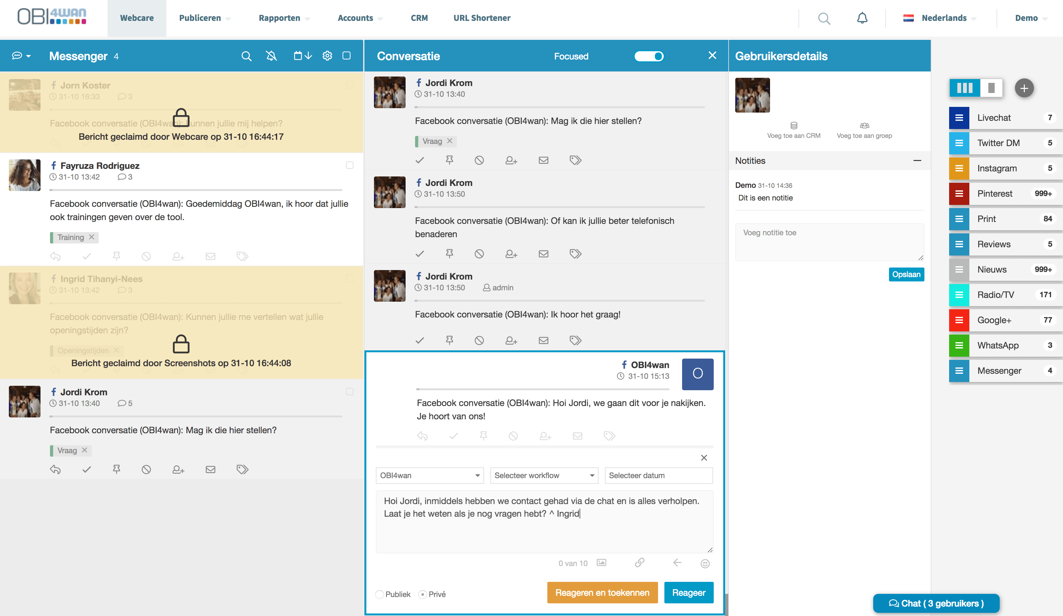
Task: Open the notifications bell
Action: pyautogui.click(x=862, y=18)
